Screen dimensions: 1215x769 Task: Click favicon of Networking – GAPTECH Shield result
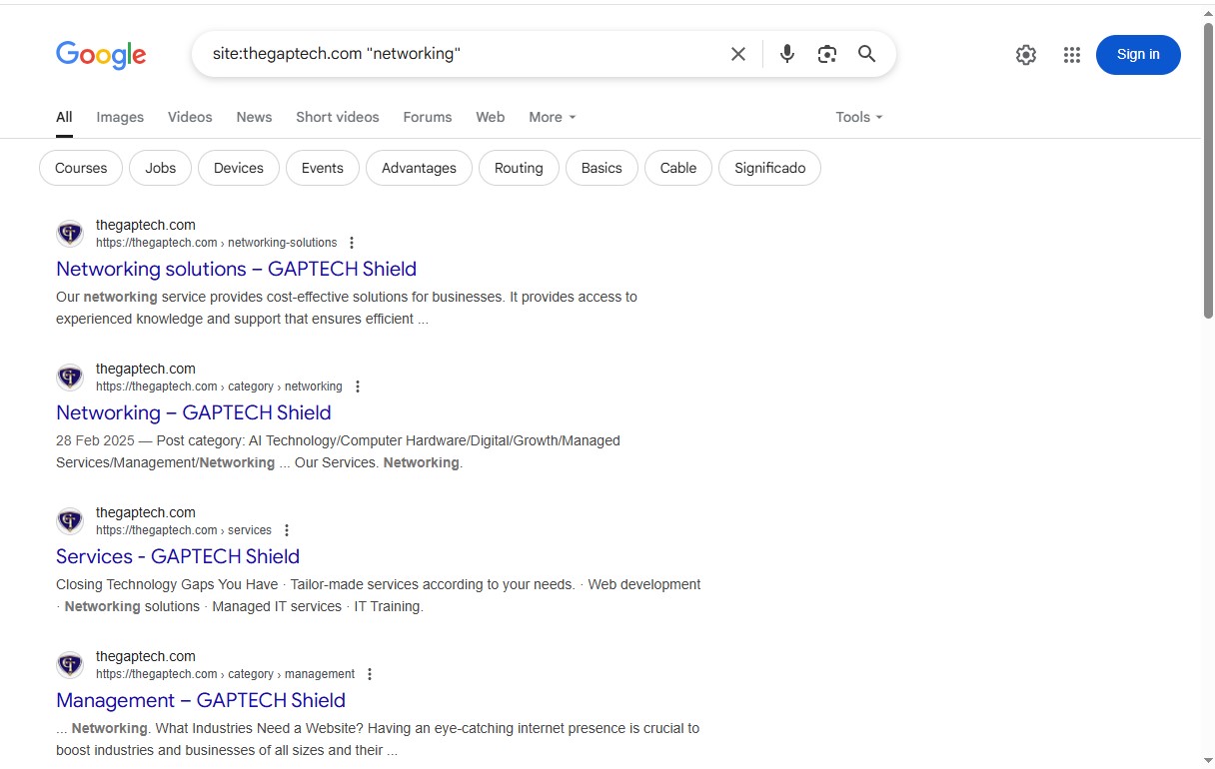pyautogui.click(x=70, y=378)
